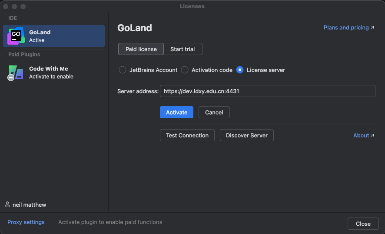Select GoLand Active entry in IDE list

pos(54,36)
